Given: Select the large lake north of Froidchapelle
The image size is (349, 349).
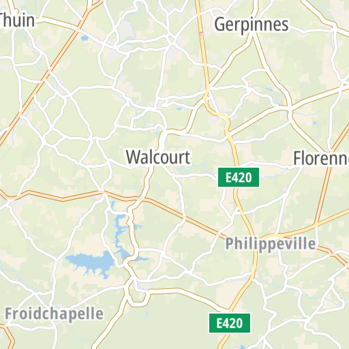Looking at the screenshot, I should tap(91, 262).
